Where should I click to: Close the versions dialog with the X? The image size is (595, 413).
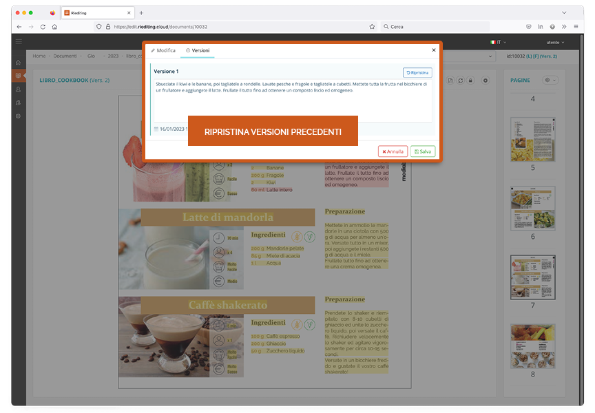point(434,50)
